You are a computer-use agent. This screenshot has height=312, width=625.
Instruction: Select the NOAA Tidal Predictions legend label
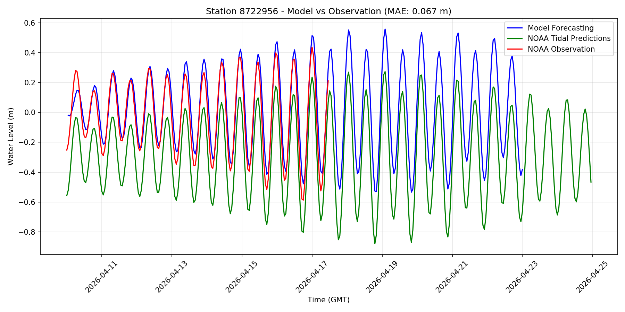tap(569, 38)
